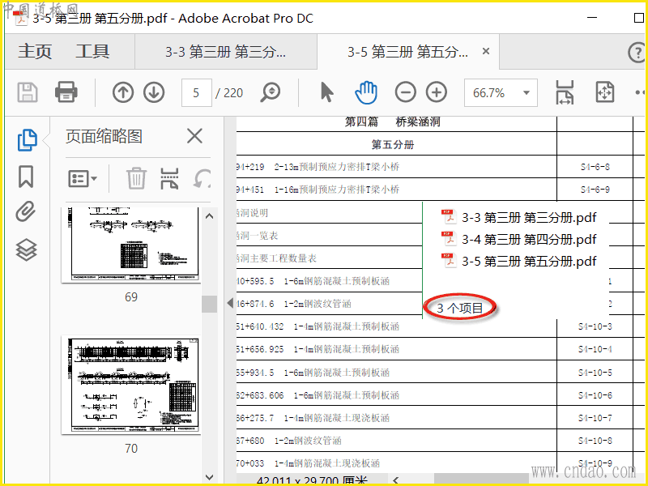Click the row 1-16m预制预应力密排T梁小桥
This screenshot has height=486, width=648.
(x=397, y=190)
